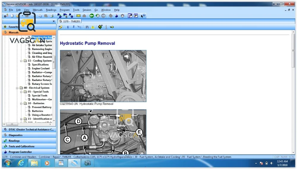This screenshot has width=297, height=169.
Task: Click the green book bookmark icon
Action: [x=100, y=27]
